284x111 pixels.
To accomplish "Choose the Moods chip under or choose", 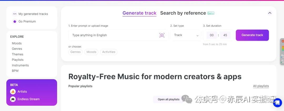I will coord(91,52).
